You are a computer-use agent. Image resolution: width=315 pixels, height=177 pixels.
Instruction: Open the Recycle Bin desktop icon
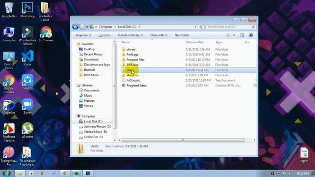click(9, 10)
